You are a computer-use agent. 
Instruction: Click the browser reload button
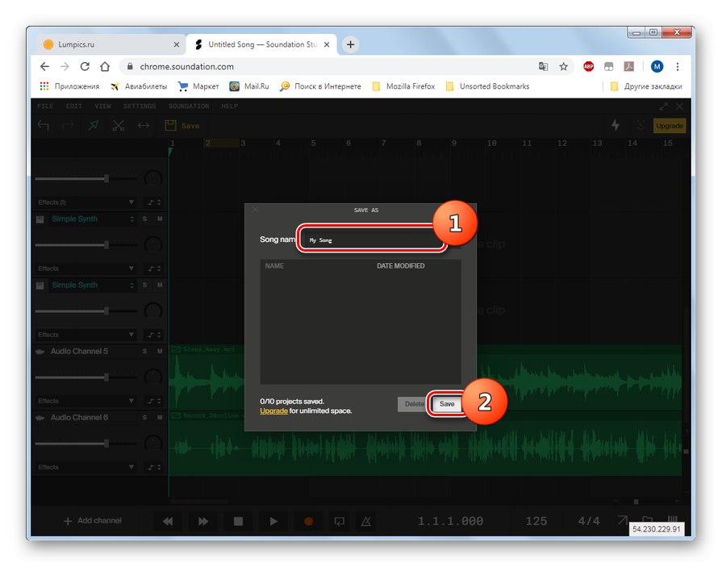85,67
